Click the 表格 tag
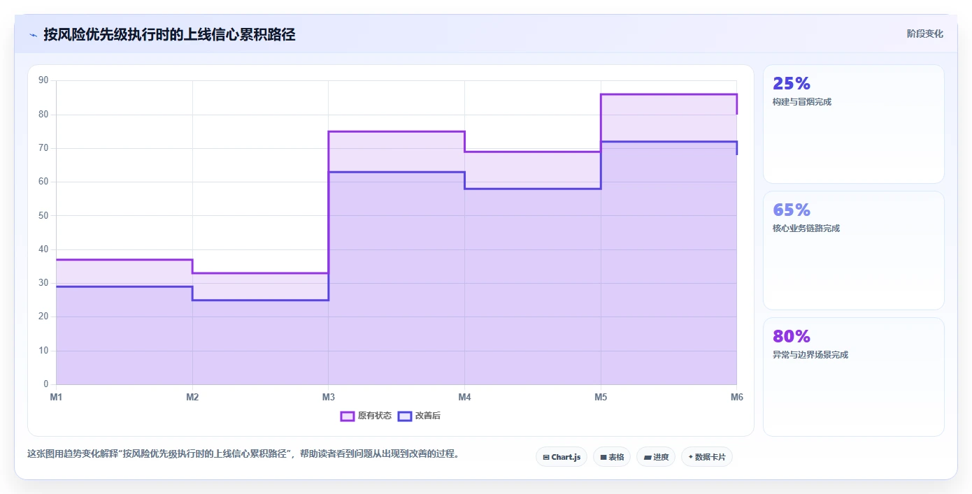Viewport: 972px width, 494px height. [x=612, y=457]
